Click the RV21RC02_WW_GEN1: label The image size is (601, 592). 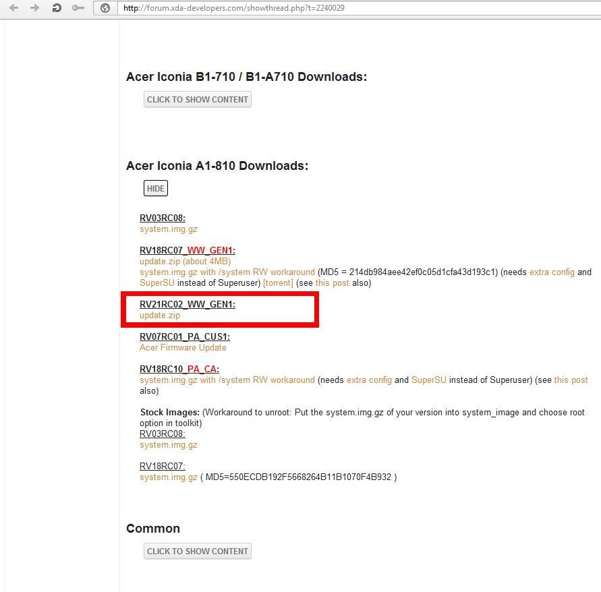click(x=188, y=304)
